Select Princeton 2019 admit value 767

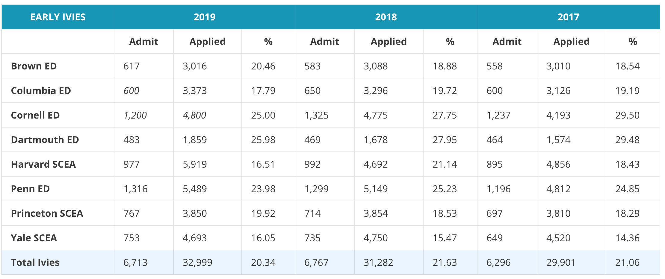(132, 213)
